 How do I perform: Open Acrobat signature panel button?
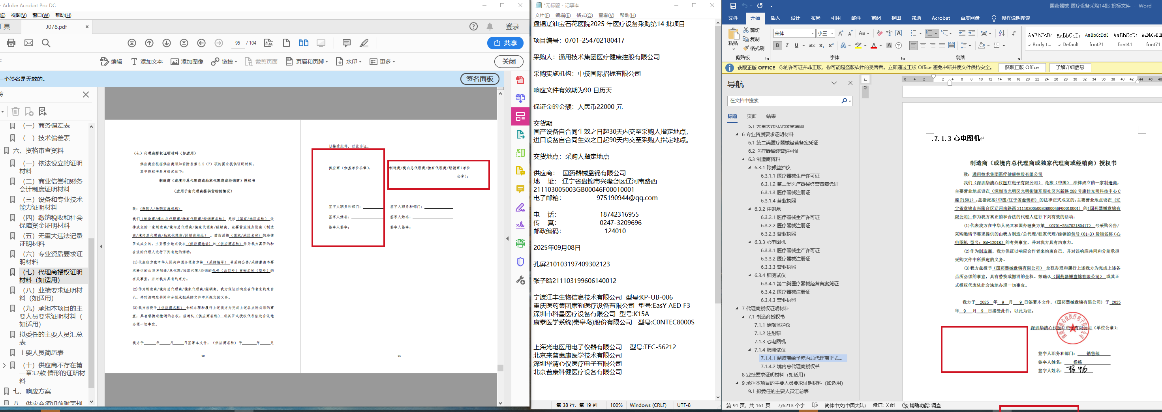479,79
